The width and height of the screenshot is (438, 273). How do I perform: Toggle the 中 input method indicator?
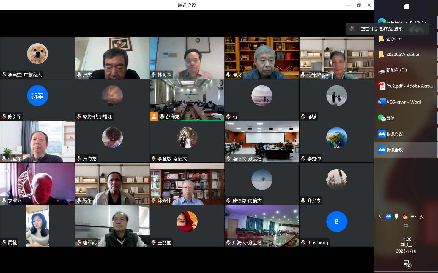click(x=406, y=226)
